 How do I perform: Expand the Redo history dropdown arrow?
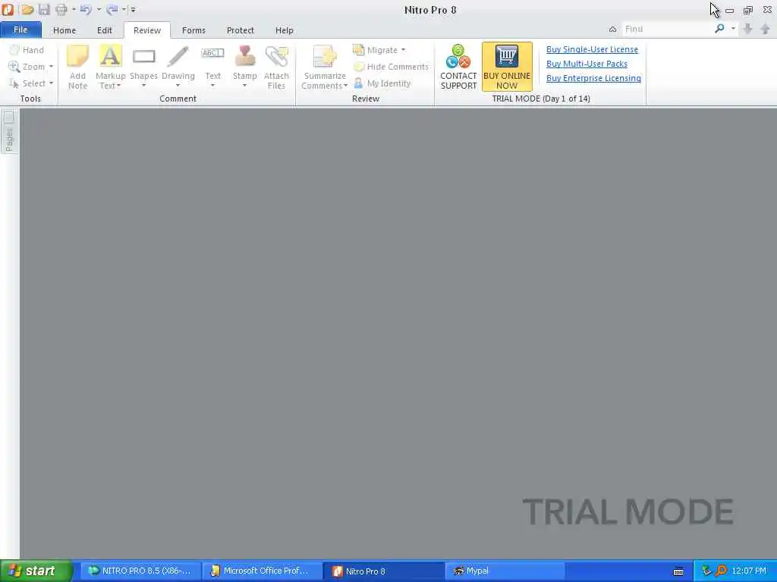coord(124,9)
